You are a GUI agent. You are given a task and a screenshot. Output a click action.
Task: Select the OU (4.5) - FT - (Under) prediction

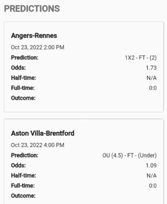pos(129,156)
